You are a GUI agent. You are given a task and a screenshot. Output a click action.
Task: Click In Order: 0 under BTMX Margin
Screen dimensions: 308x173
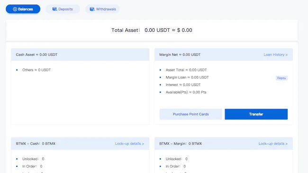pyautogui.click(x=176, y=166)
